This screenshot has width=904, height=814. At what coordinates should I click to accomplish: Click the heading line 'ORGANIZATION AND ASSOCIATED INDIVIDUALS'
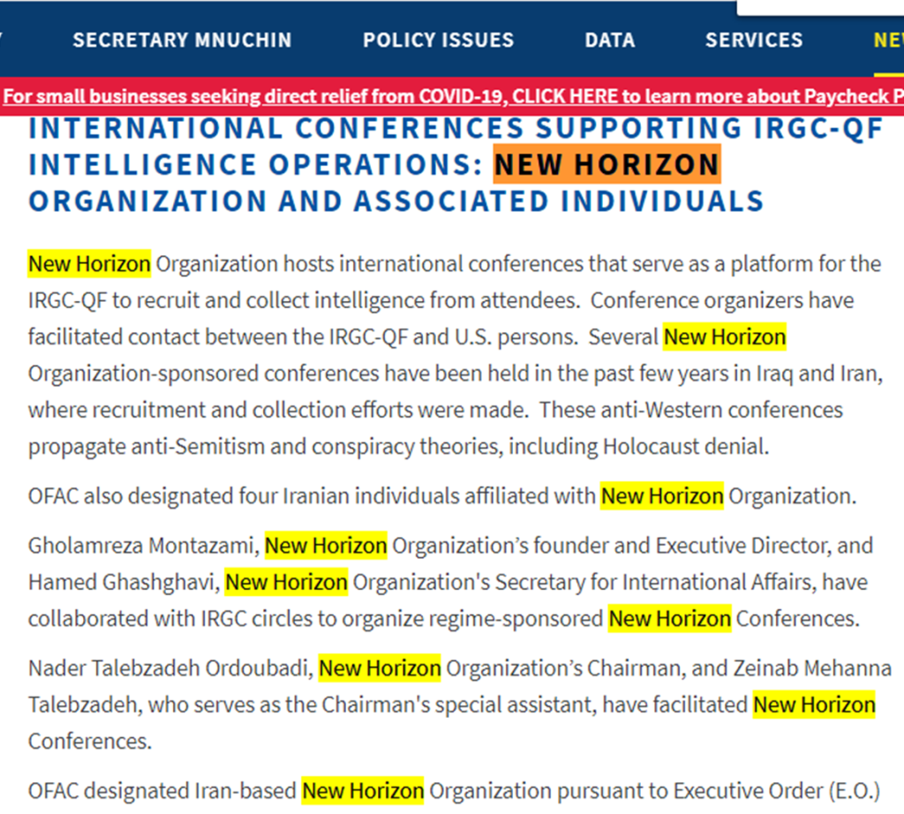point(396,201)
